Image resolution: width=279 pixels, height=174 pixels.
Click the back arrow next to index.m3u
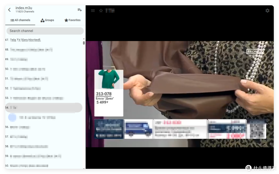(x=9, y=10)
